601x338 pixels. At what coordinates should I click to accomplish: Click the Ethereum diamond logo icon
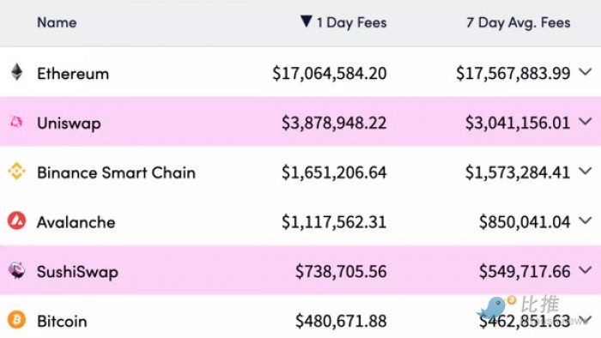click(16, 72)
